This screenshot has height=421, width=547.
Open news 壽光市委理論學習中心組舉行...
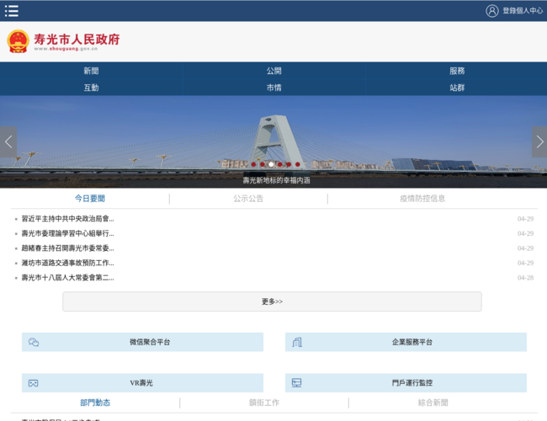click(67, 233)
